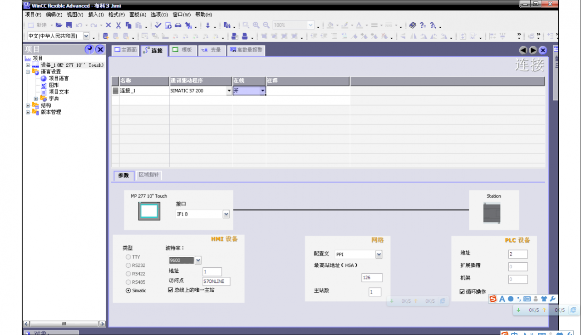This screenshot has width=581, height=335.
Task: Toggle 总线上的唯一主站 checkbox
Action: pos(171,290)
